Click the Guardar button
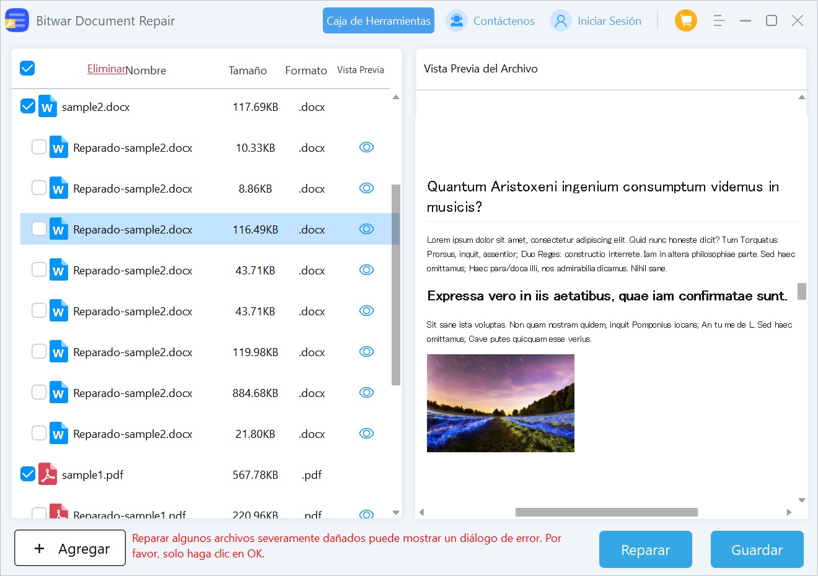The height and width of the screenshot is (576, 818). coord(757,549)
